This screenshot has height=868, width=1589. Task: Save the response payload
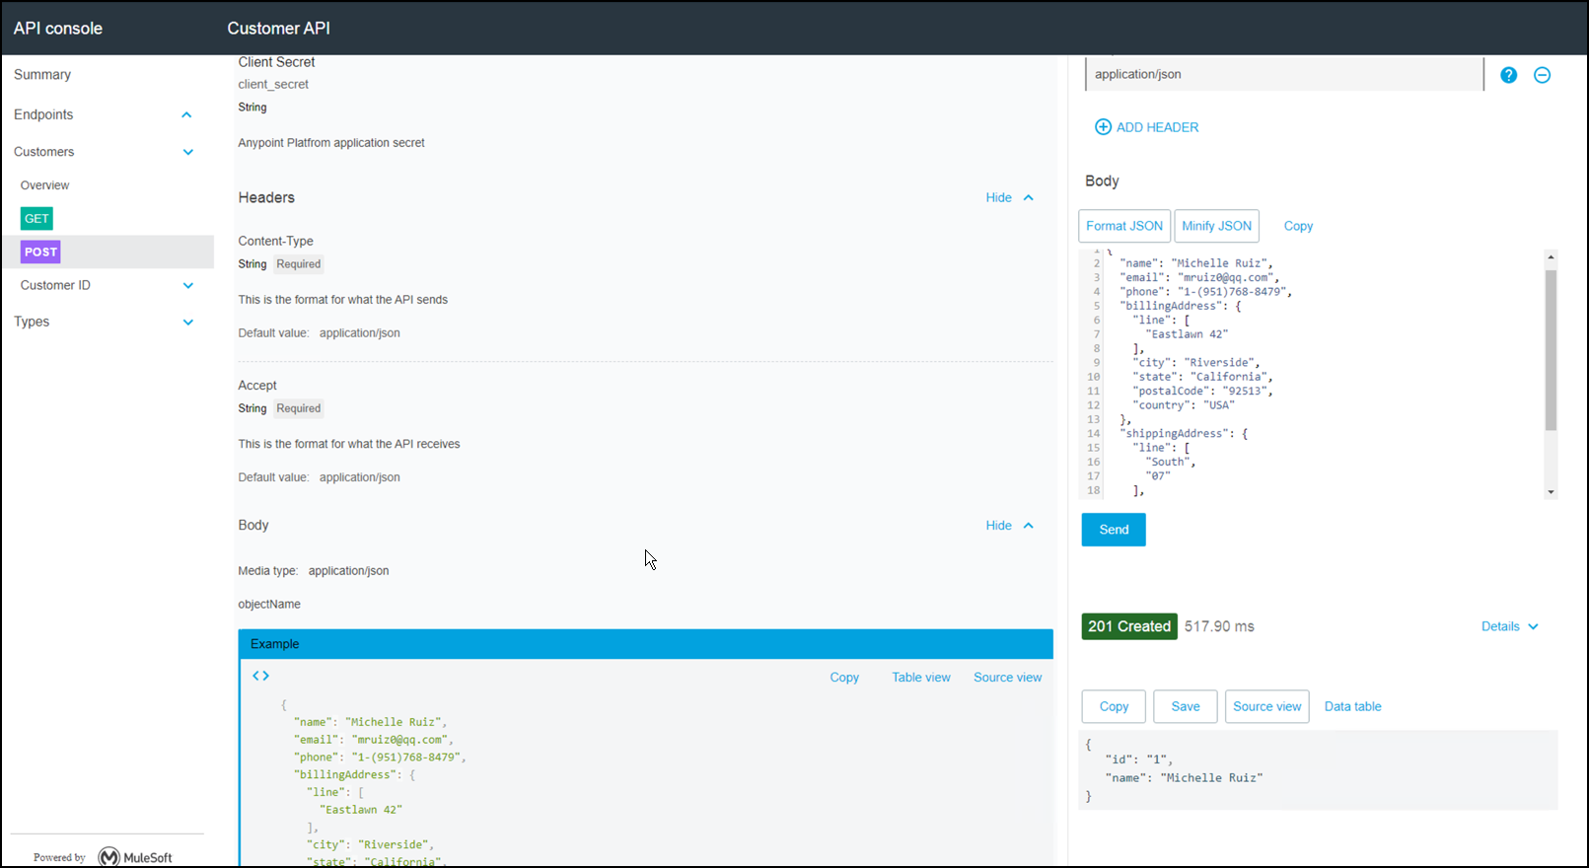click(x=1186, y=706)
